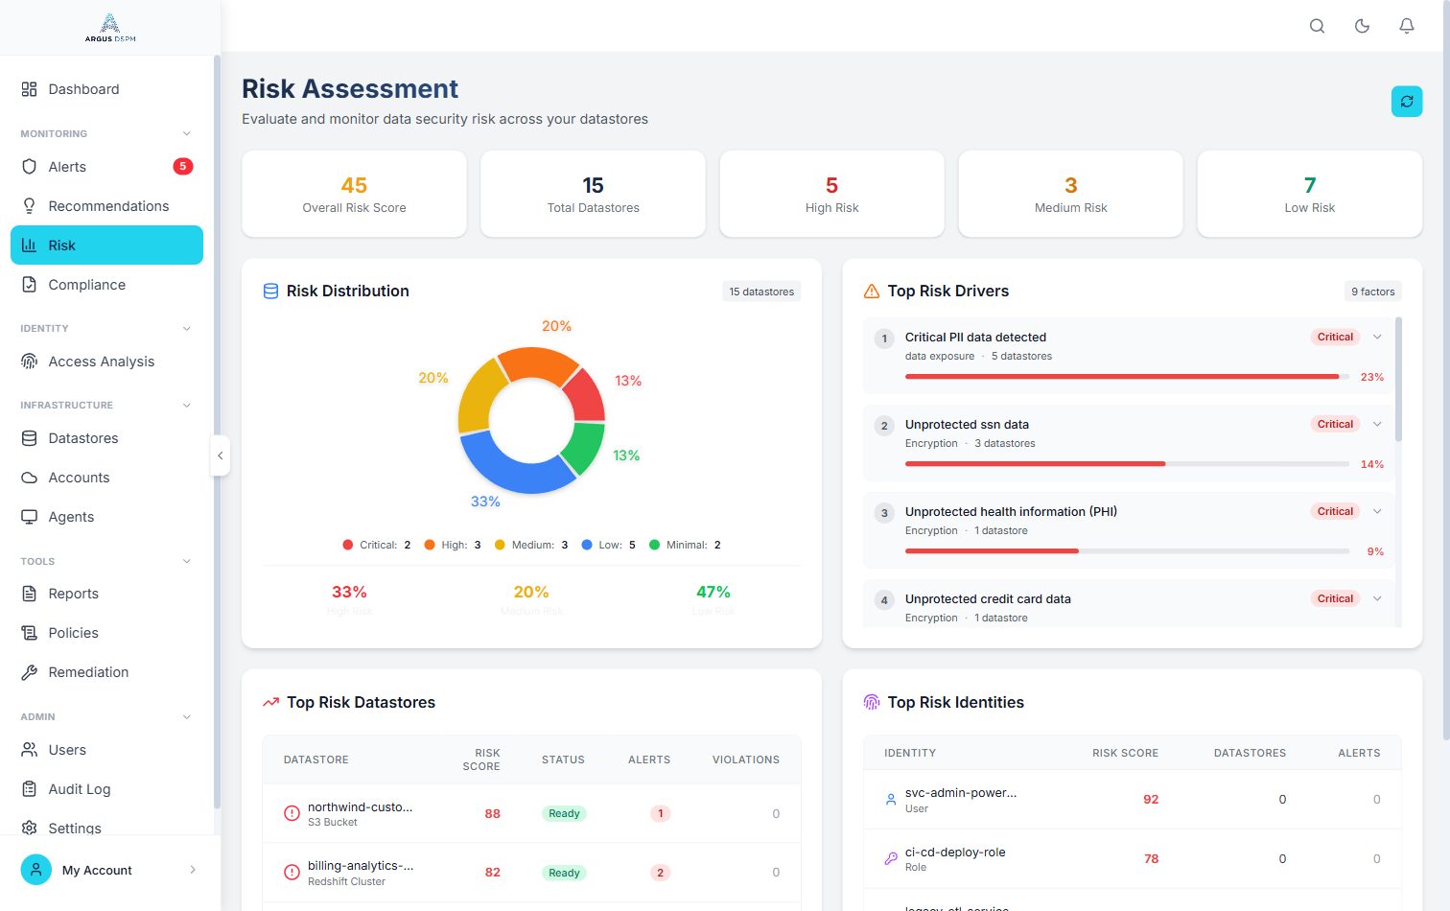
Task: Click the Total Datastores card
Action: coord(593,194)
